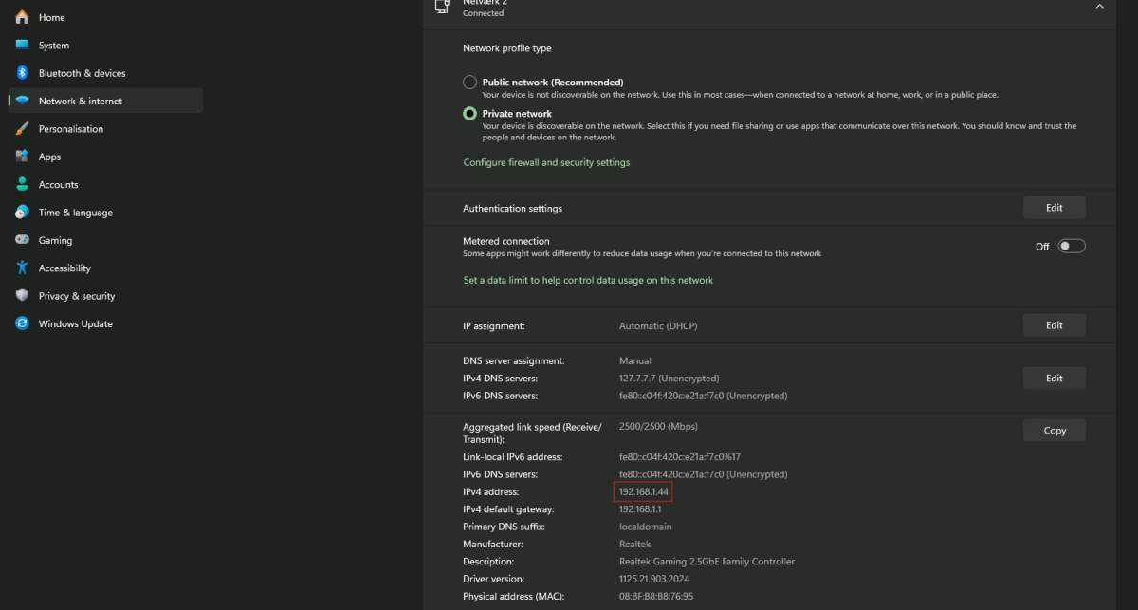Collapse the Netværk 2 section chevron
This screenshot has width=1138, height=610.
click(x=1099, y=6)
